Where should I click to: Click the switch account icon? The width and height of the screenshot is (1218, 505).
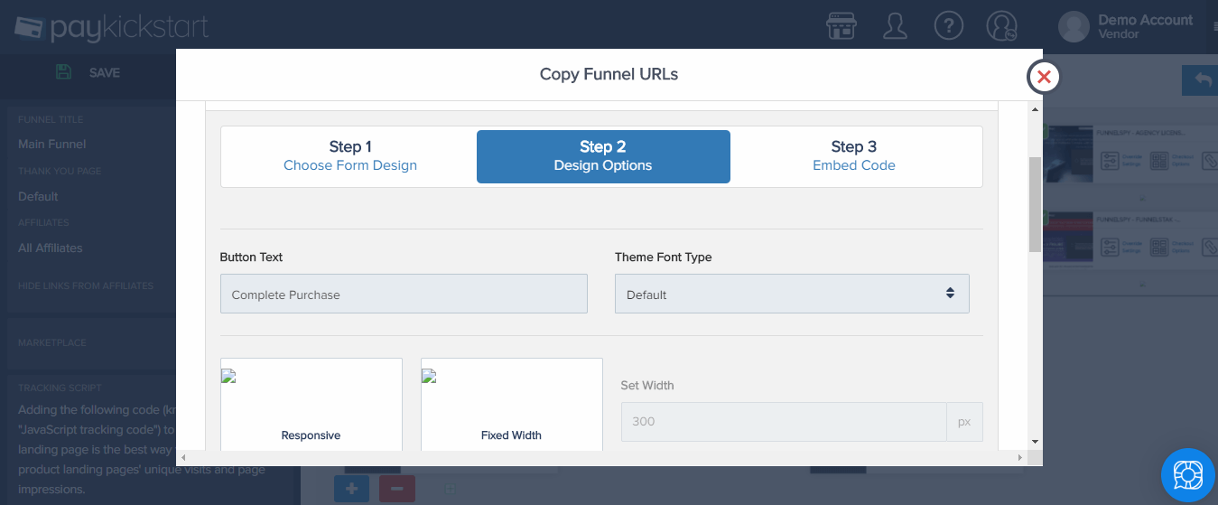(x=1002, y=25)
